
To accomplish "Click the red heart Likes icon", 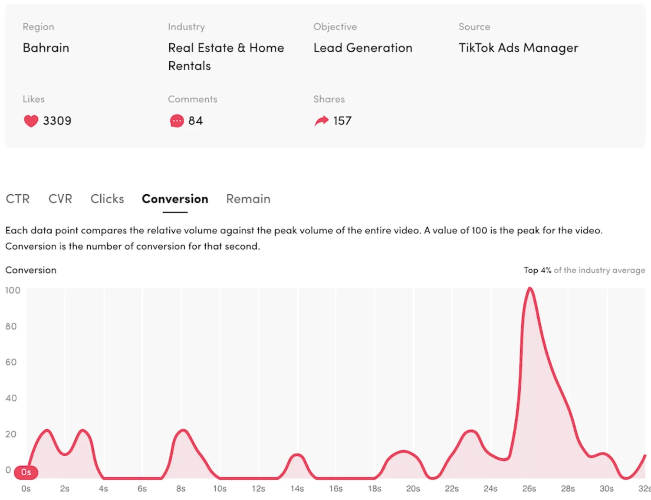I will (31, 121).
